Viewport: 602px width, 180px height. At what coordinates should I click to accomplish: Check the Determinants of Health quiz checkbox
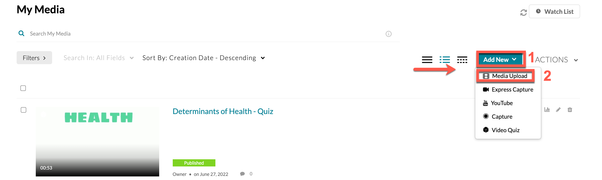tap(24, 110)
